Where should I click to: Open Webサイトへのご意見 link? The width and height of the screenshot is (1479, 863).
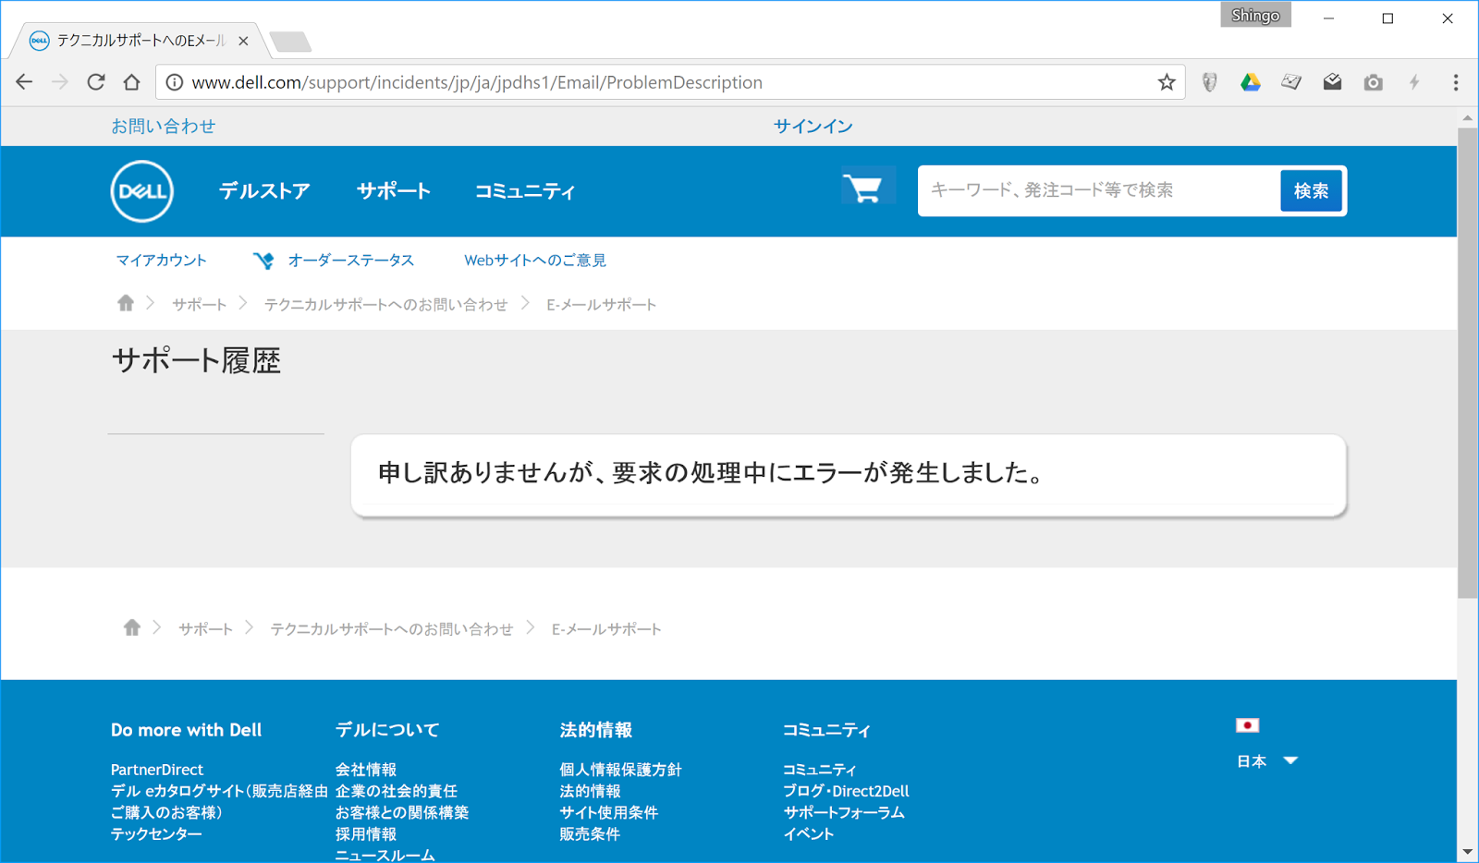(x=535, y=261)
